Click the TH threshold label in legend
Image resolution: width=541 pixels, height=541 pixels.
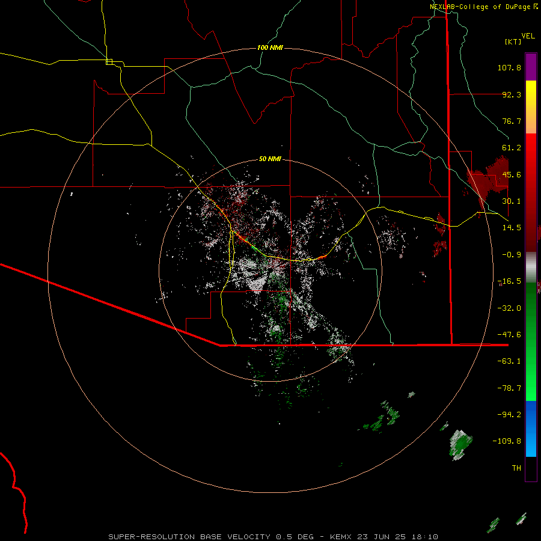point(516,468)
